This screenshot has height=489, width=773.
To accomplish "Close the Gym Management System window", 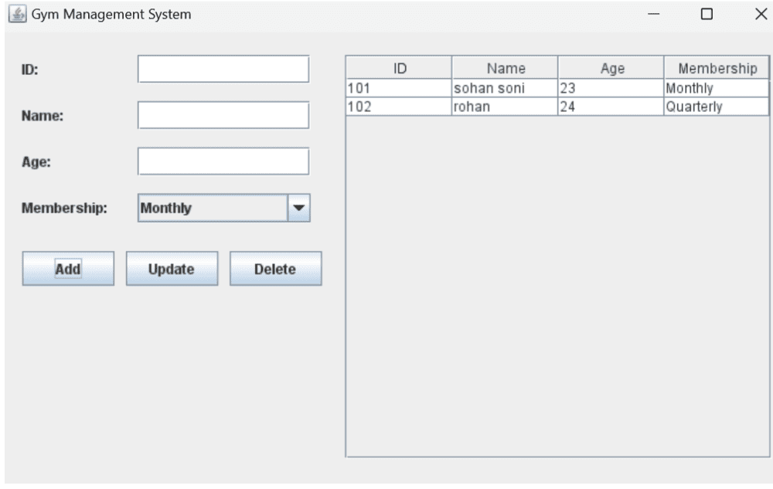I will click(761, 14).
